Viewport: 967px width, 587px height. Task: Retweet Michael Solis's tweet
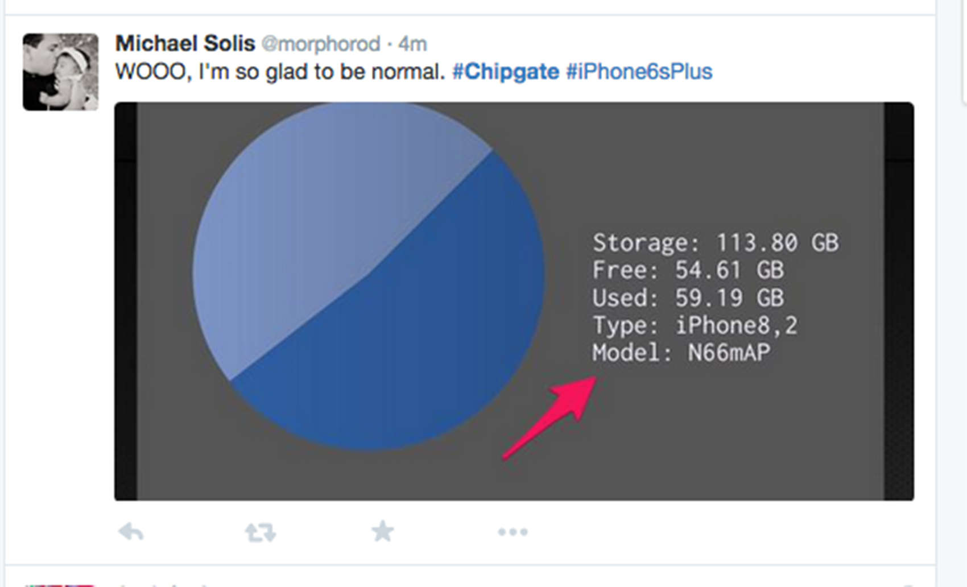260,532
